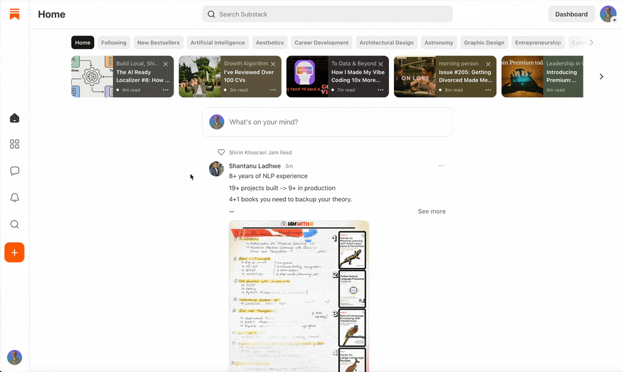
Task: Open the three-dot menu on Shantanu's post
Action: click(441, 166)
